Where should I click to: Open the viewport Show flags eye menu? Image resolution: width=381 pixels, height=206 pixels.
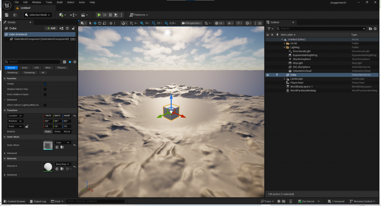click(x=230, y=23)
